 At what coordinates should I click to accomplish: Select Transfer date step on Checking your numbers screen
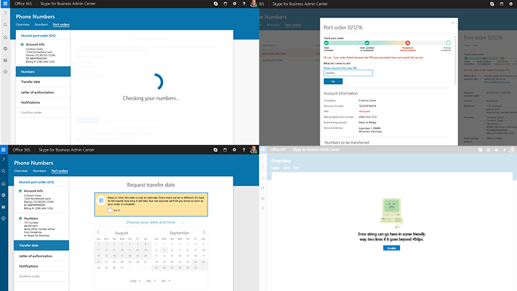pos(43,82)
